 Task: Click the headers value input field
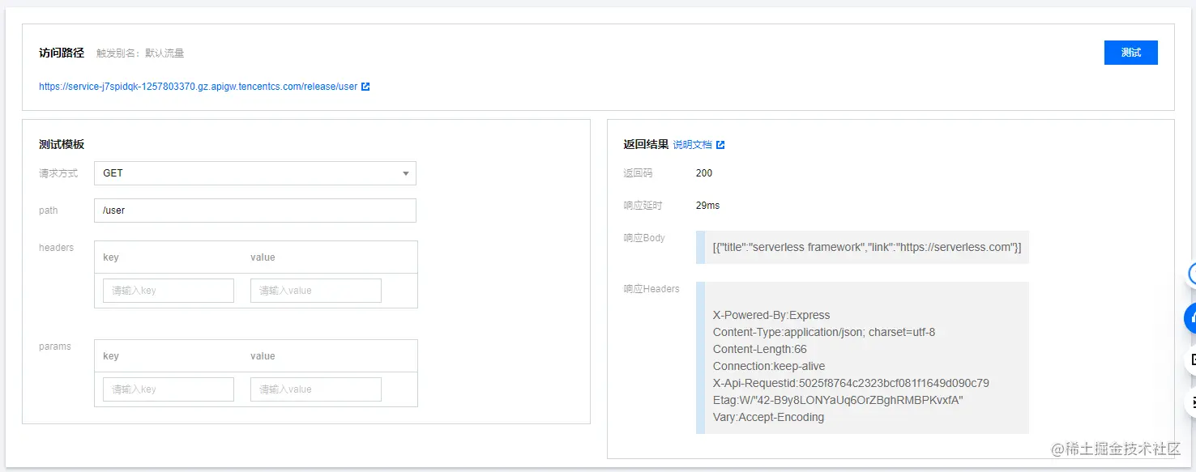click(316, 291)
